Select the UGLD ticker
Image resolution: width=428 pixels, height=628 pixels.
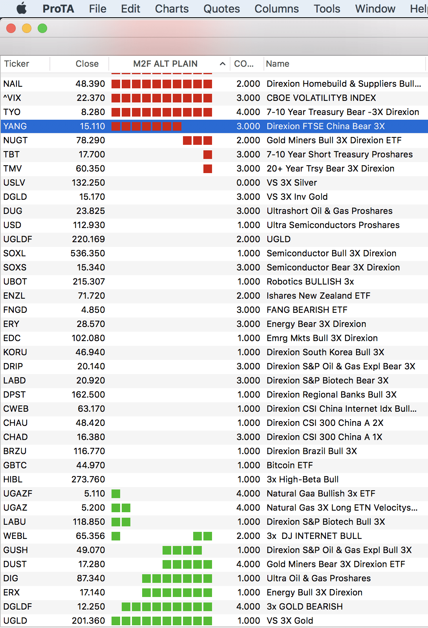coord(15,621)
